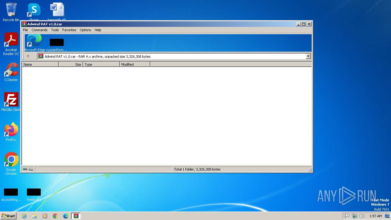Image resolution: width=391 pixels, height=220 pixels.
Task: Select the Skype desktop shortcut
Action: coord(34,12)
